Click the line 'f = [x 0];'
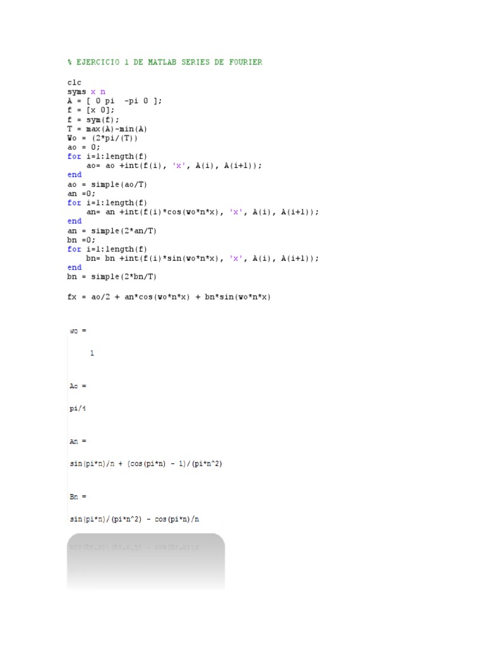Viewport: 485px width, 647px height. coord(91,110)
